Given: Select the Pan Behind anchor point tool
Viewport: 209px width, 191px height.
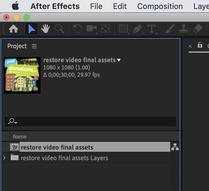Looking at the screenshot, I should (x=106, y=29).
